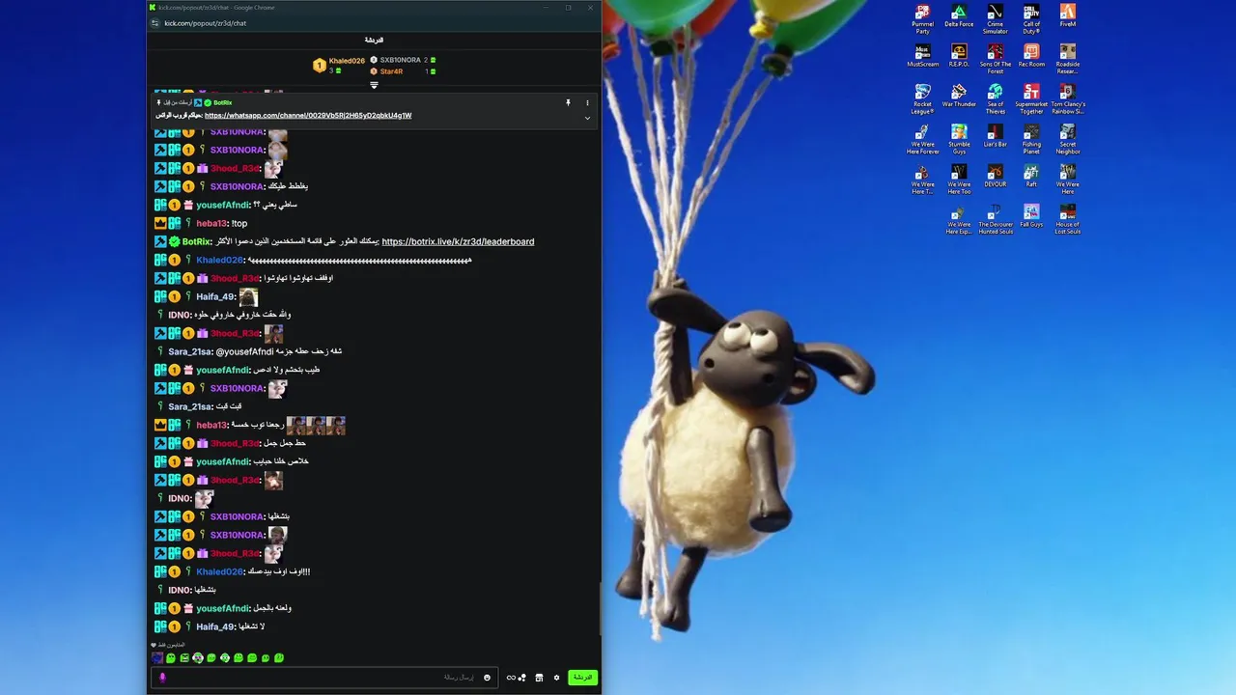Open Tom Clancy's Rainbow Six shortcut

(x=1067, y=99)
